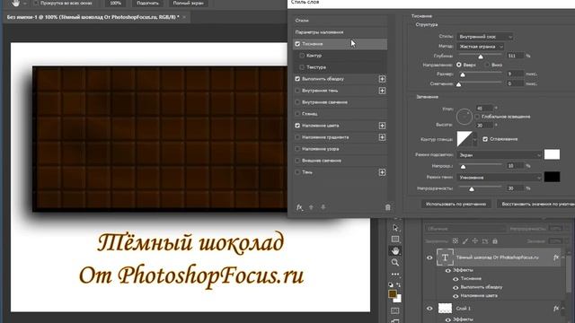Enable the Текстура sub-effect checkbox
Viewport: 575px width, 323px height.
pyautogui.click(x=302, y=67)
